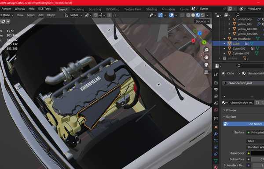Expand the Cube object in outliner
264x169 pixels.
click(224, 44)
